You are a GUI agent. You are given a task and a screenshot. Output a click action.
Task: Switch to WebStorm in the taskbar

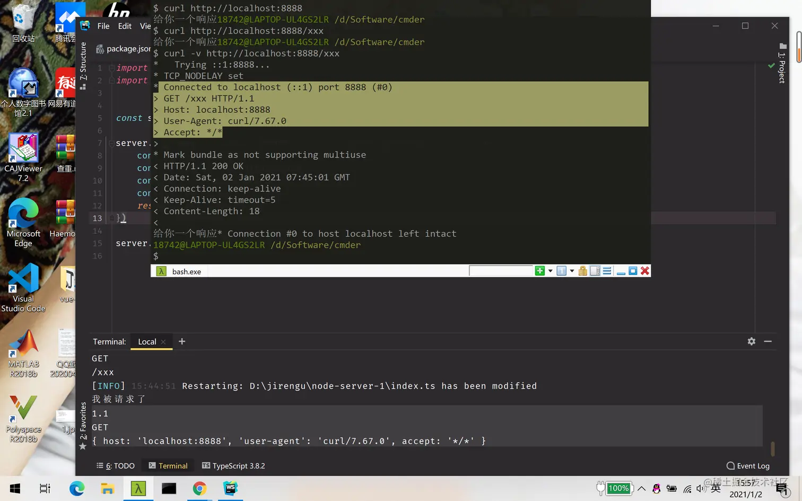(x=230, y=488)
